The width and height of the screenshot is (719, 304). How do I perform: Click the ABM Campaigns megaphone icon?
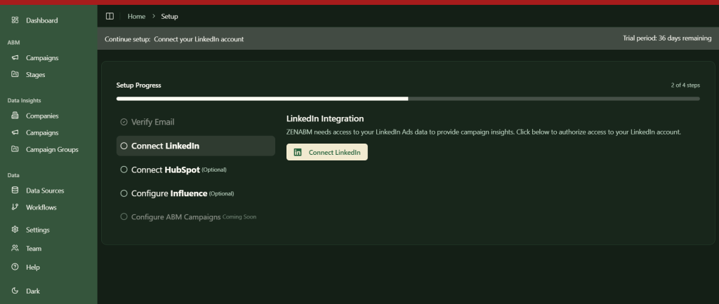click(x=15, y=57)
